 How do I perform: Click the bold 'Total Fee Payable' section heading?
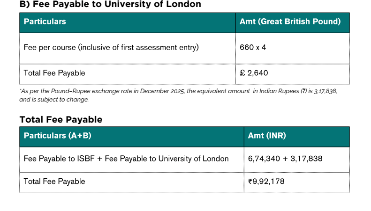click(x=61, y=119)
